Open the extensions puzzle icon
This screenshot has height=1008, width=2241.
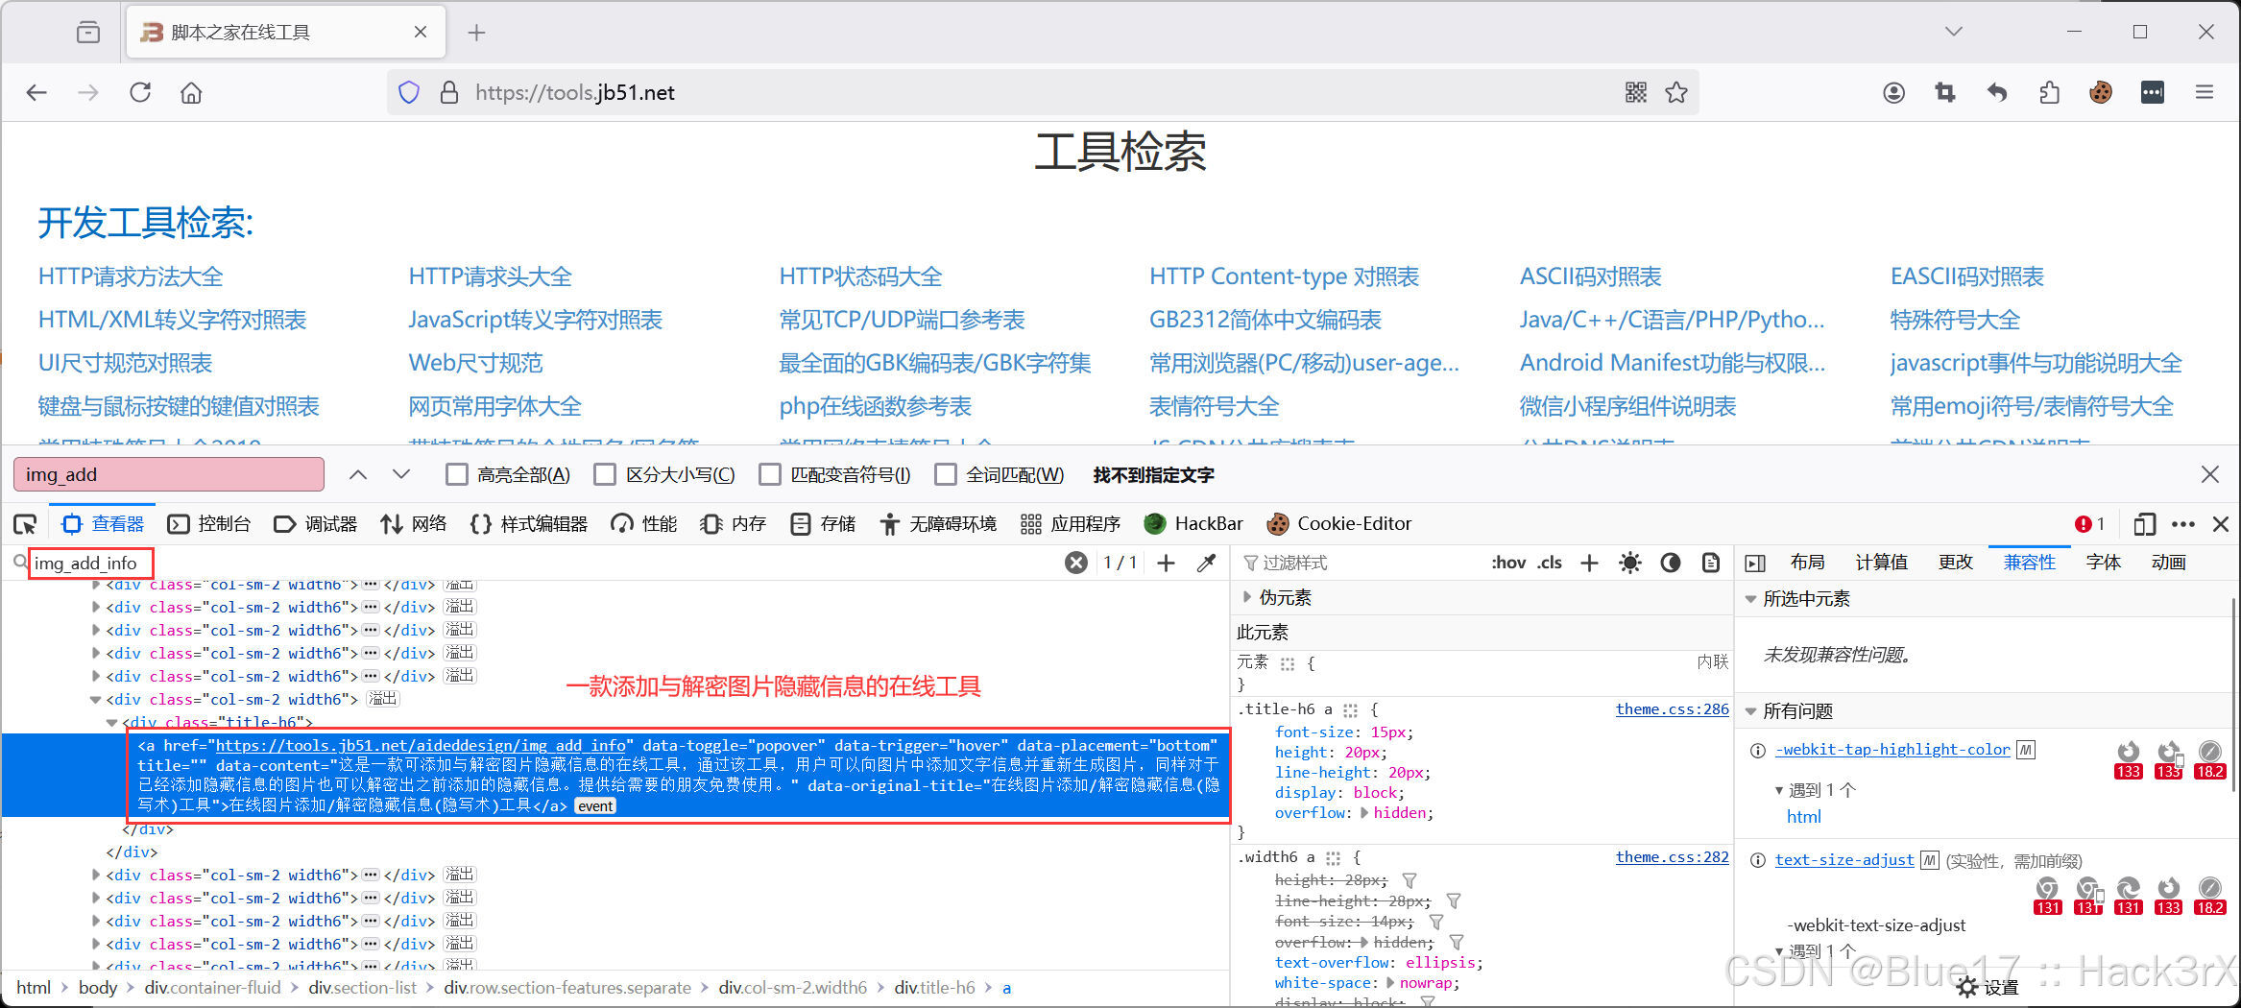2049,92
